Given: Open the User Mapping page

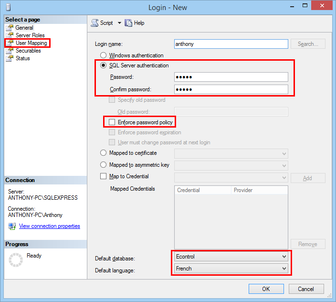Looking at the screenshot, I should pyautogui.click(x=31, y=43).
